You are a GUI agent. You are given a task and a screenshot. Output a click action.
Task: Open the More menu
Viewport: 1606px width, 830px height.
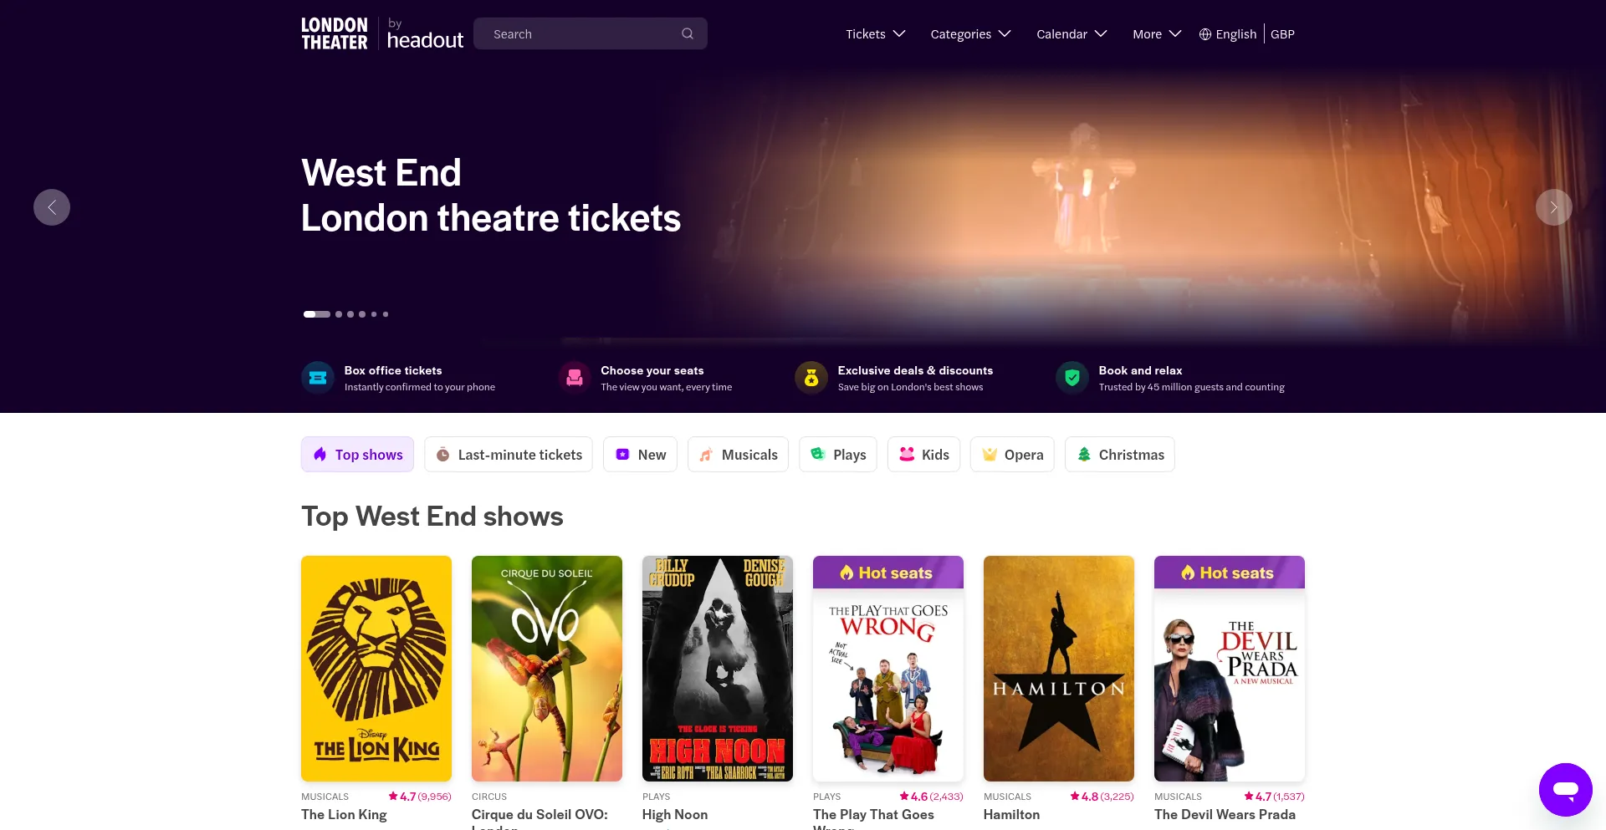point(1157,34)
